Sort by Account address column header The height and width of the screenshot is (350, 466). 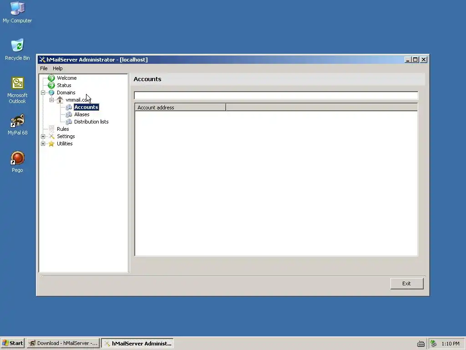pos(180,108)
